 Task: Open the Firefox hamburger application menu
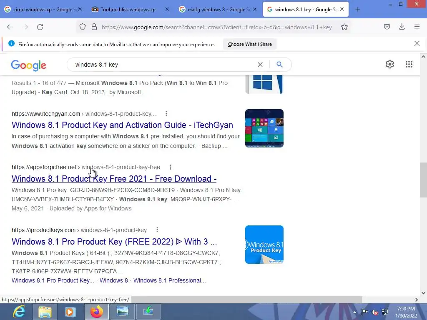(417, 27)
